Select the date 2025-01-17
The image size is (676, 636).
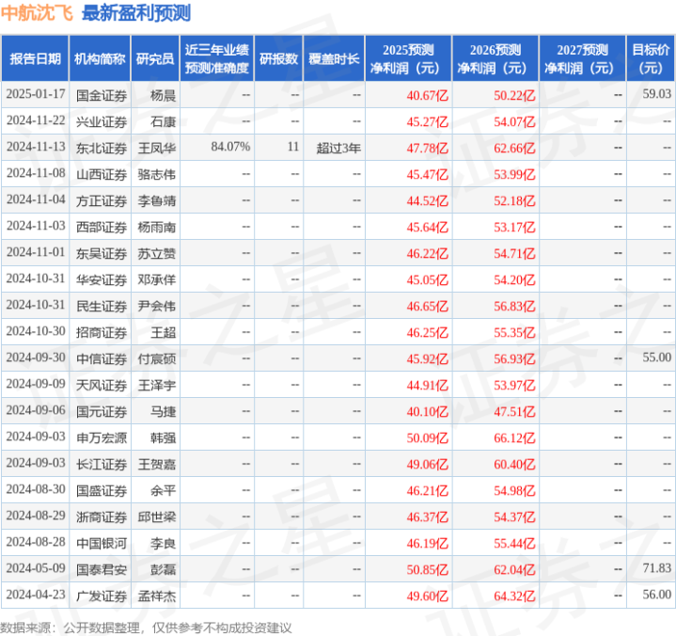[x=36, y=94]
